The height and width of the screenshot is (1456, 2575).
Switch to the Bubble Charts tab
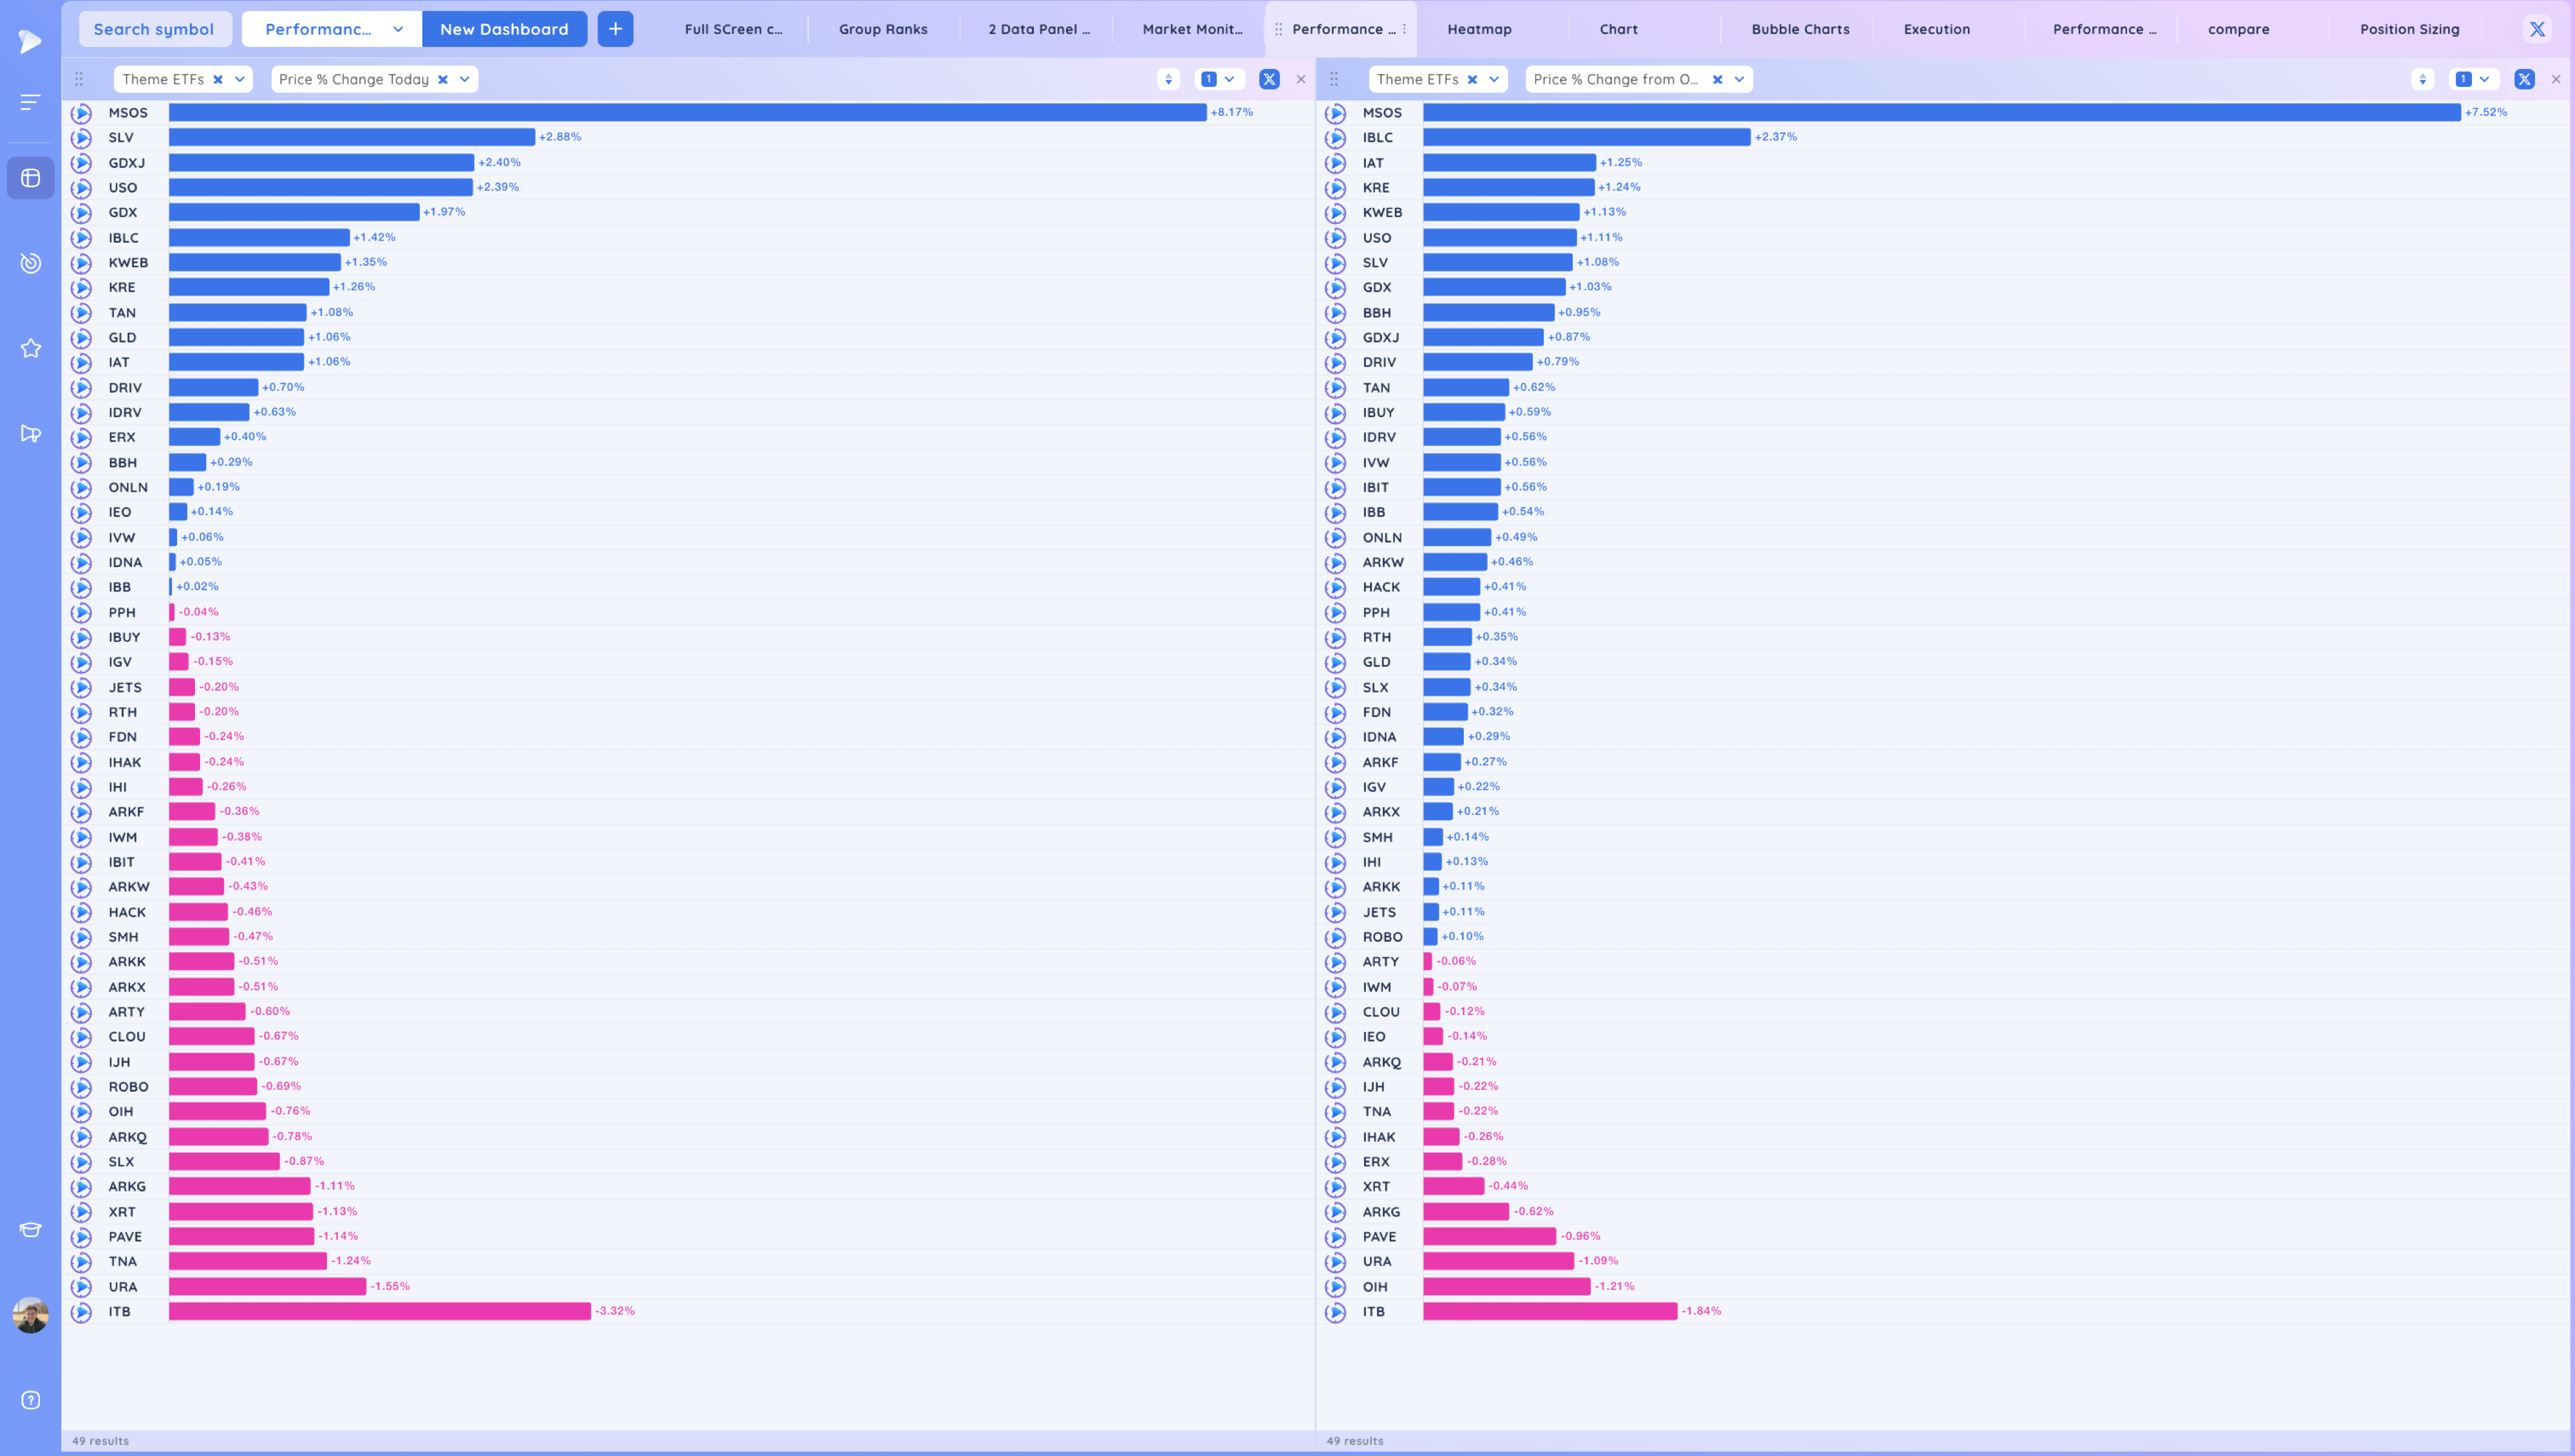tap(1800, 29)
